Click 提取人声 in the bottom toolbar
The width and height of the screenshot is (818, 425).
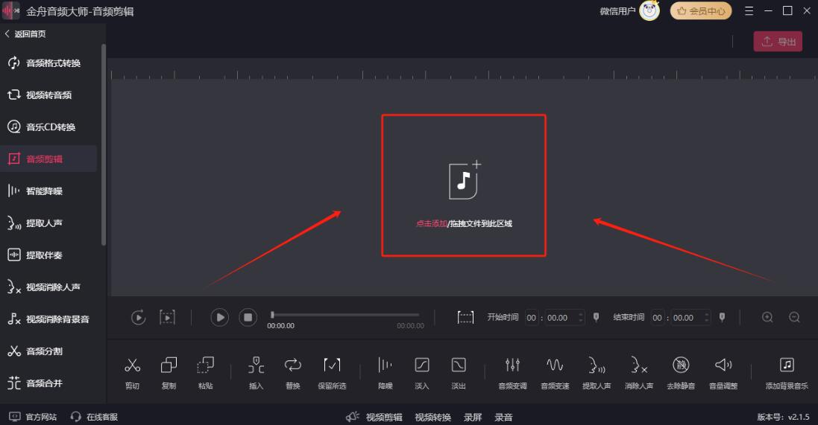[597, 372]
